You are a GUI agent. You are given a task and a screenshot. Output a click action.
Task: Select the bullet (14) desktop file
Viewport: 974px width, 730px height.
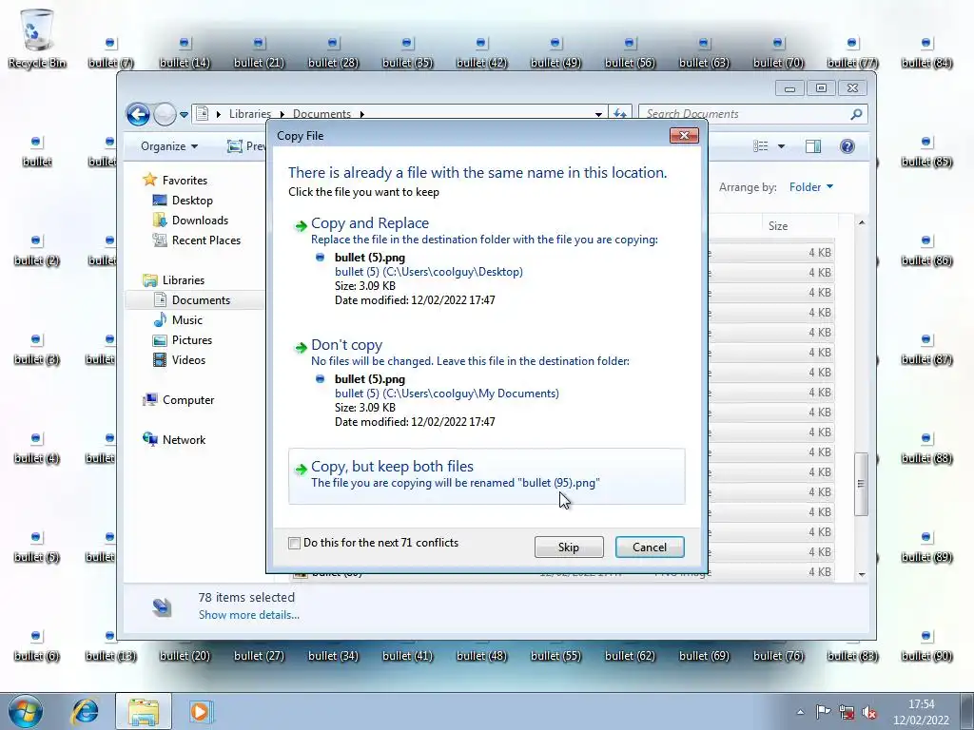[185, 52]
